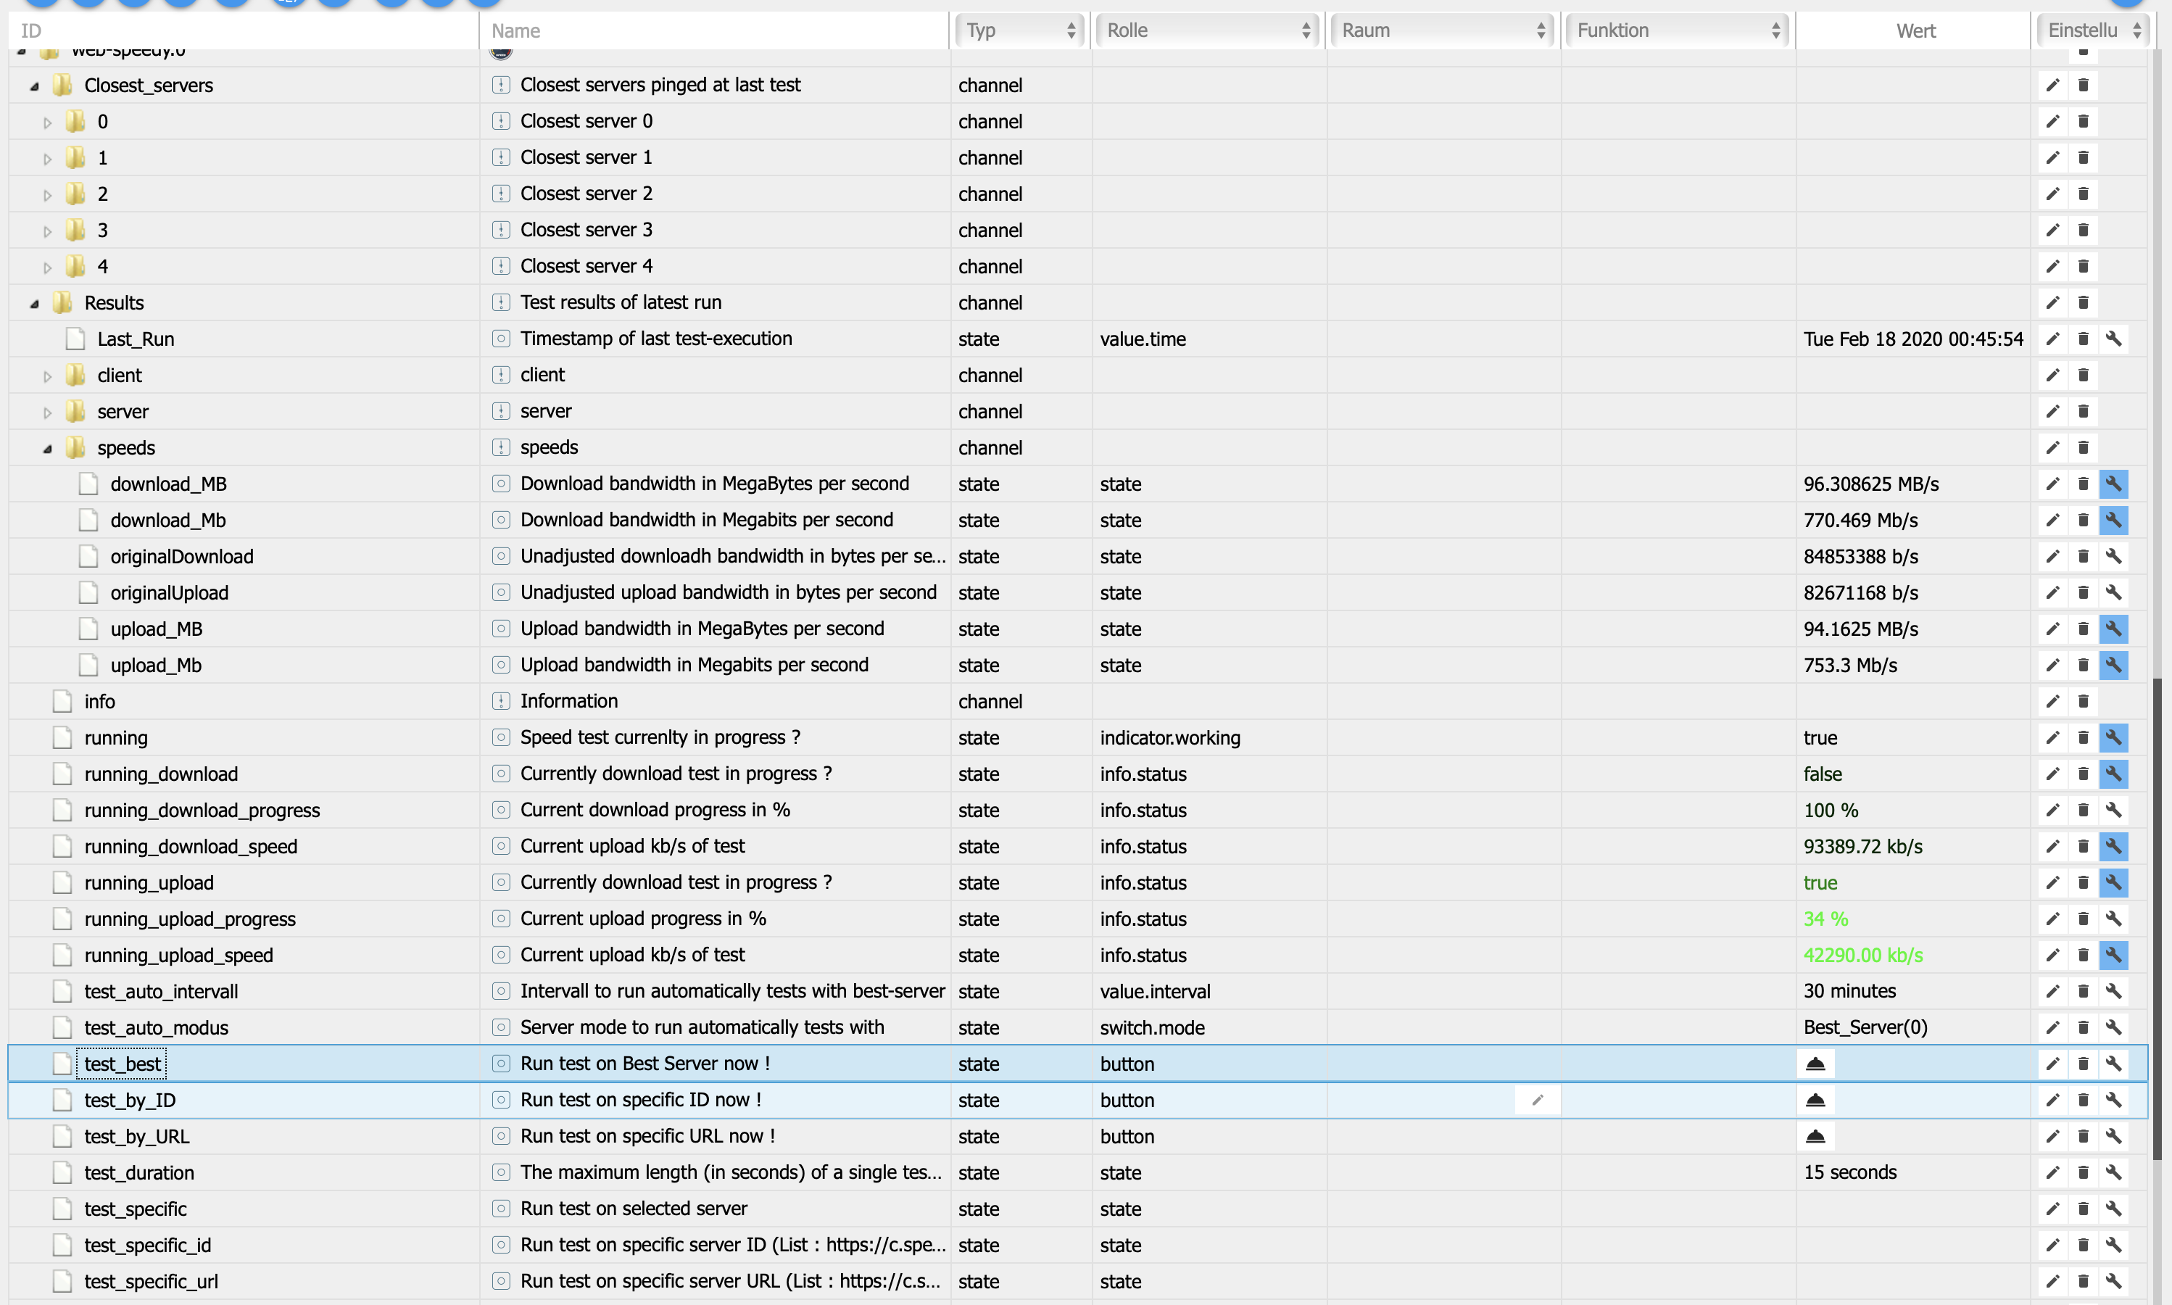This screenshot has height=1305, width=2172.
Task: Click delete trash icon for download_MB row
Action: click(2083, 484)
